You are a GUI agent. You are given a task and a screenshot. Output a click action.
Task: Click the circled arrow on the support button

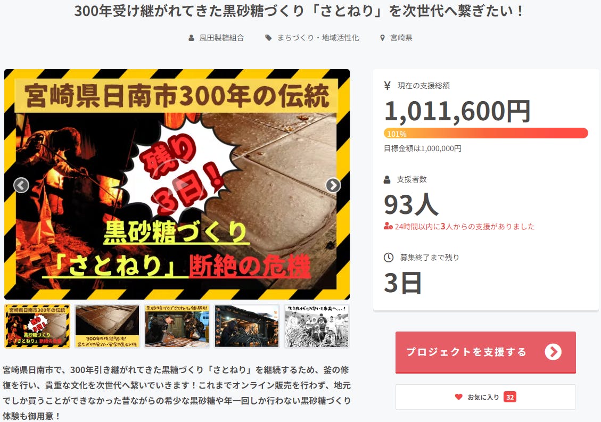553,352
